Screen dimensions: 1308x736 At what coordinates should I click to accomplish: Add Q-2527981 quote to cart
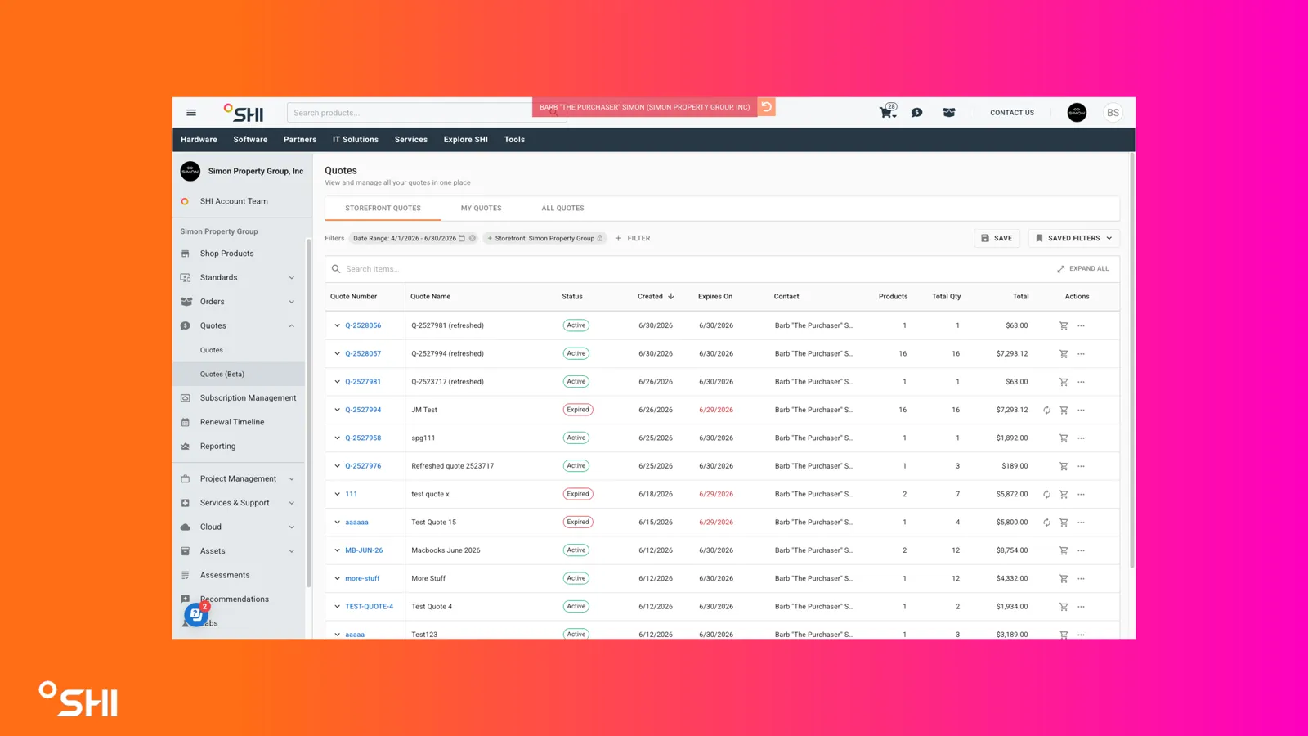(x=1064, y=382)
